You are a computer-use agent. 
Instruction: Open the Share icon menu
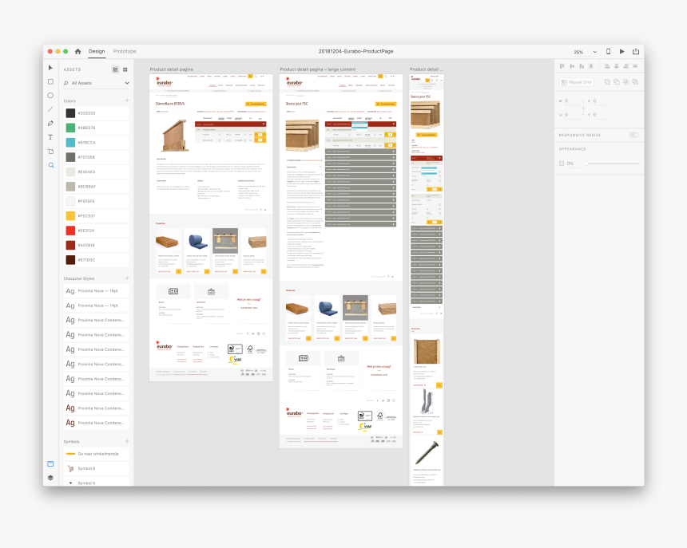click(x=636, y=51)
